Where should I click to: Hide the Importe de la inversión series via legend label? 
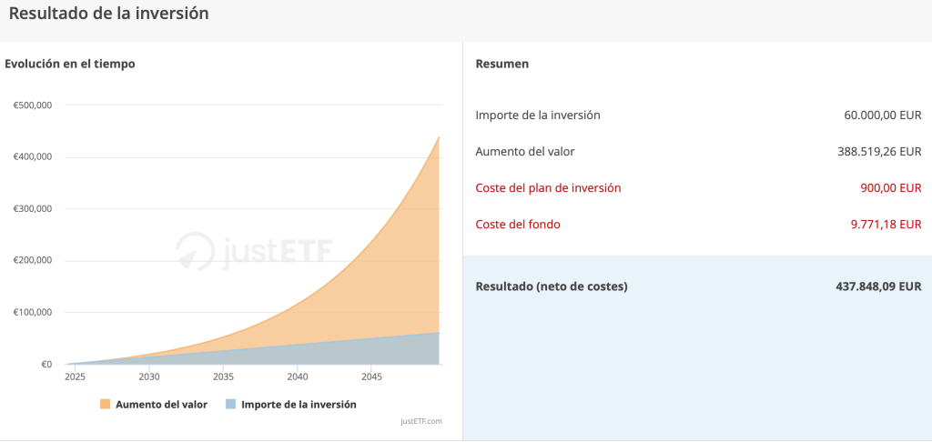[299, 404]
